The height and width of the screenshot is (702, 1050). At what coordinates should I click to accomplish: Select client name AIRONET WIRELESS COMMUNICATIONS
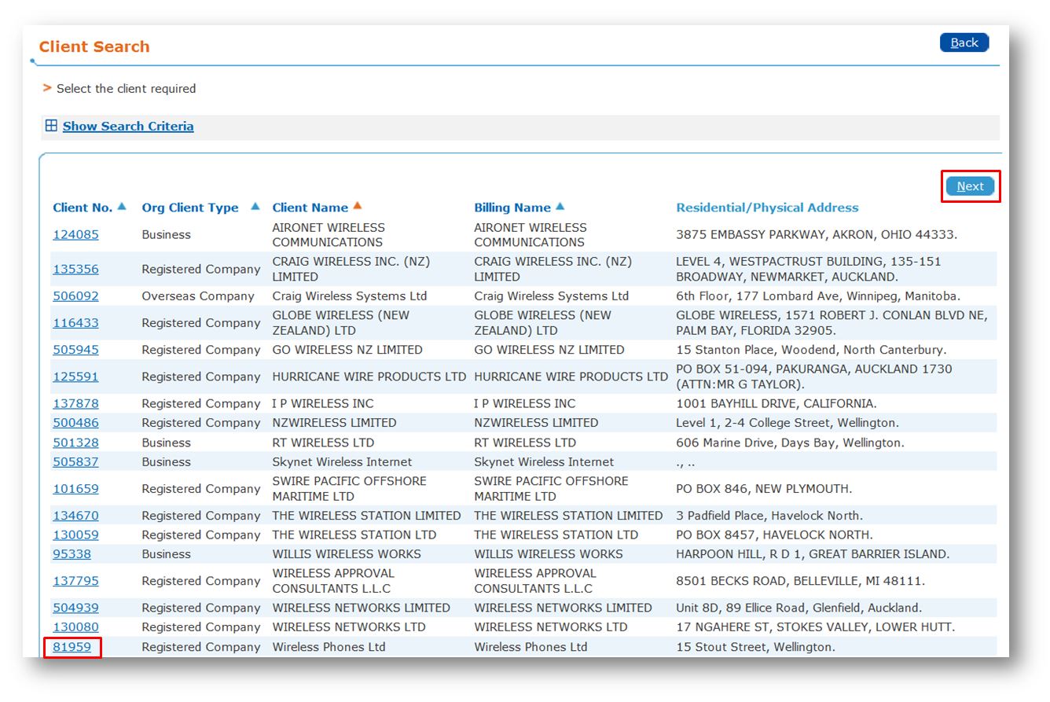pyautogui.click(x=329, y=234)
